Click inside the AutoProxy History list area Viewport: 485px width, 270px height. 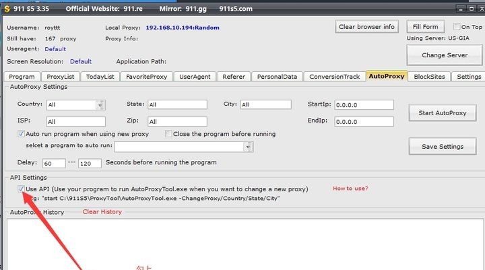[245, 244]
